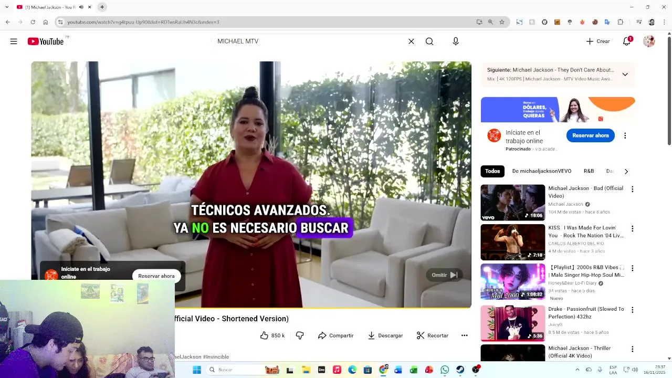Click Reservar ahora on the video ad overlay

pyautogui.click(x=156, y=276)
